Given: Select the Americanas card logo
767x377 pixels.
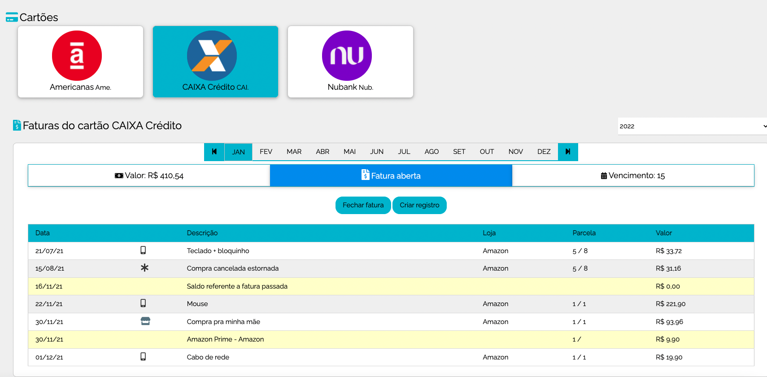Looking at the screenshot, I should click(x=77, y=56).
